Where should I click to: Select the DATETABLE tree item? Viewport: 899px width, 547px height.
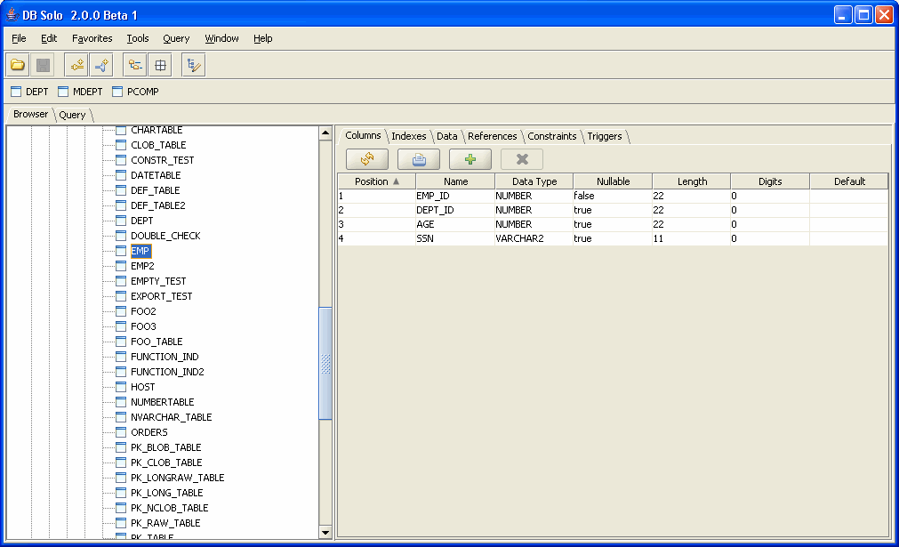coord(156,175)
